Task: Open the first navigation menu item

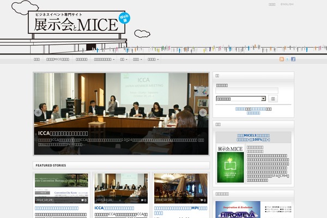Action: pos(37,59)
